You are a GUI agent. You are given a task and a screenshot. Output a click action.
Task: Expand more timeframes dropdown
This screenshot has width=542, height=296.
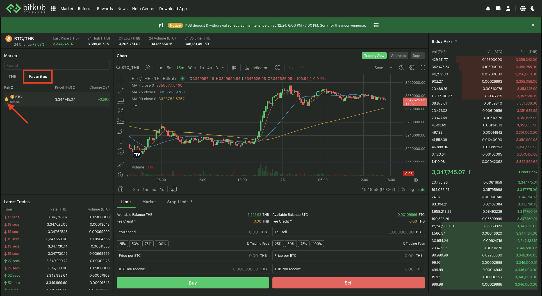[x=223, y=68]
